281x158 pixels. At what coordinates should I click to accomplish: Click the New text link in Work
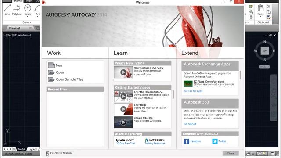59,65
